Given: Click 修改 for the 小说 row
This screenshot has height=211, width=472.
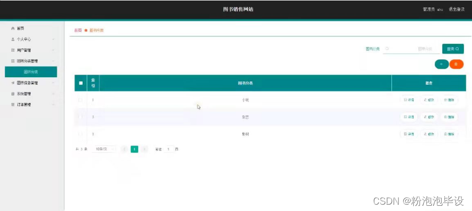Looking at the screenshot, I should pos(429,100).
